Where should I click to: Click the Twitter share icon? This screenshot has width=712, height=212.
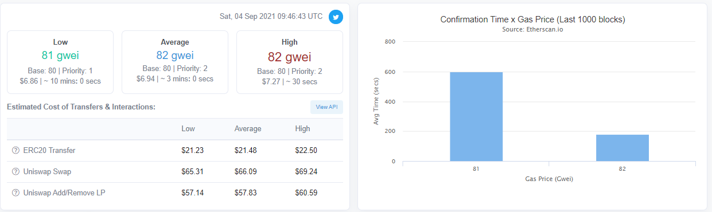pyautogui.click(x=336, y=17)
